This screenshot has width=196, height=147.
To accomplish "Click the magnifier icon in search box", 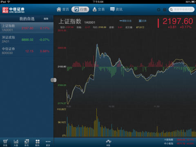I will coord(171,9).
